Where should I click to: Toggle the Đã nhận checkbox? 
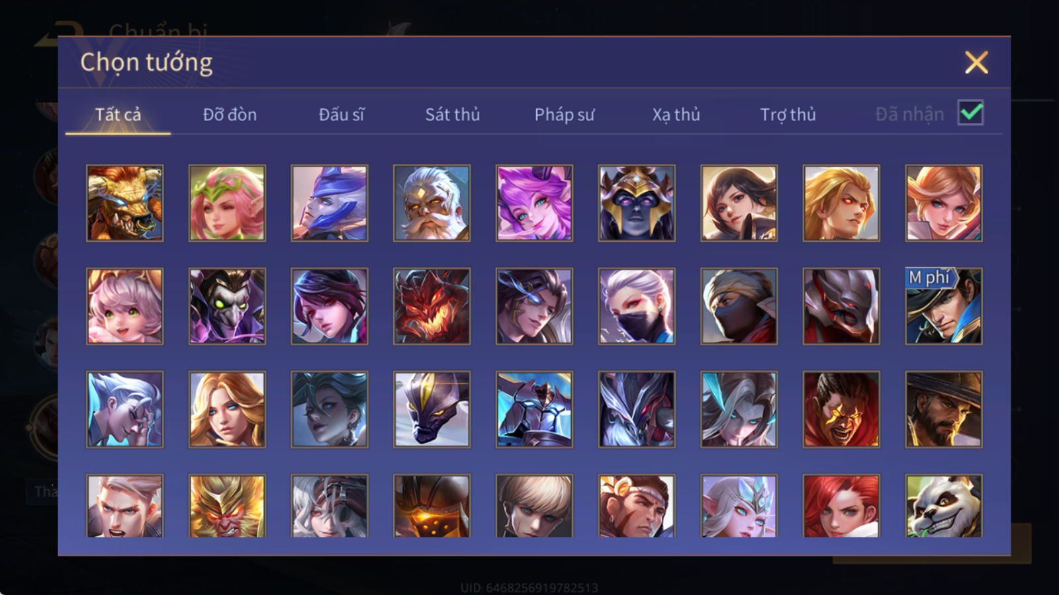tap(971, 113)
